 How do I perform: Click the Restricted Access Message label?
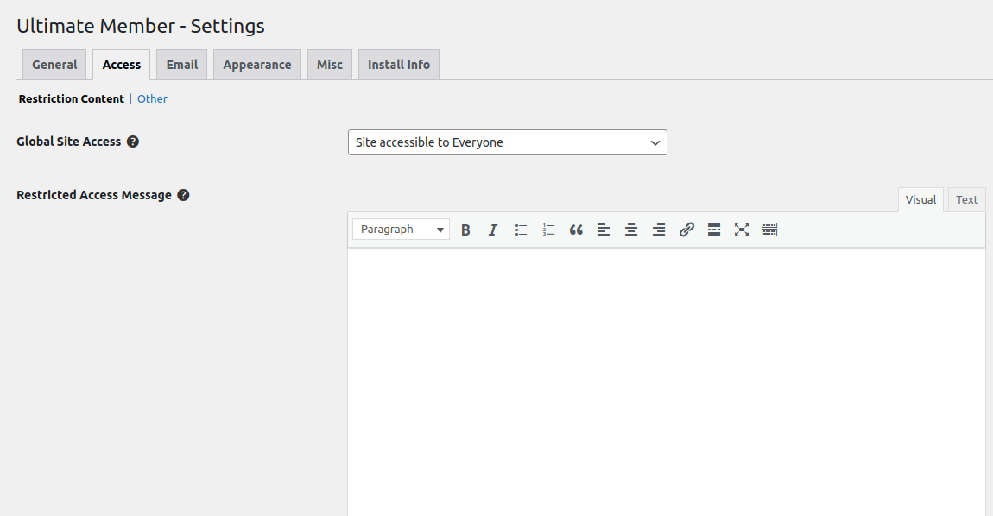[x=94, y=195]
